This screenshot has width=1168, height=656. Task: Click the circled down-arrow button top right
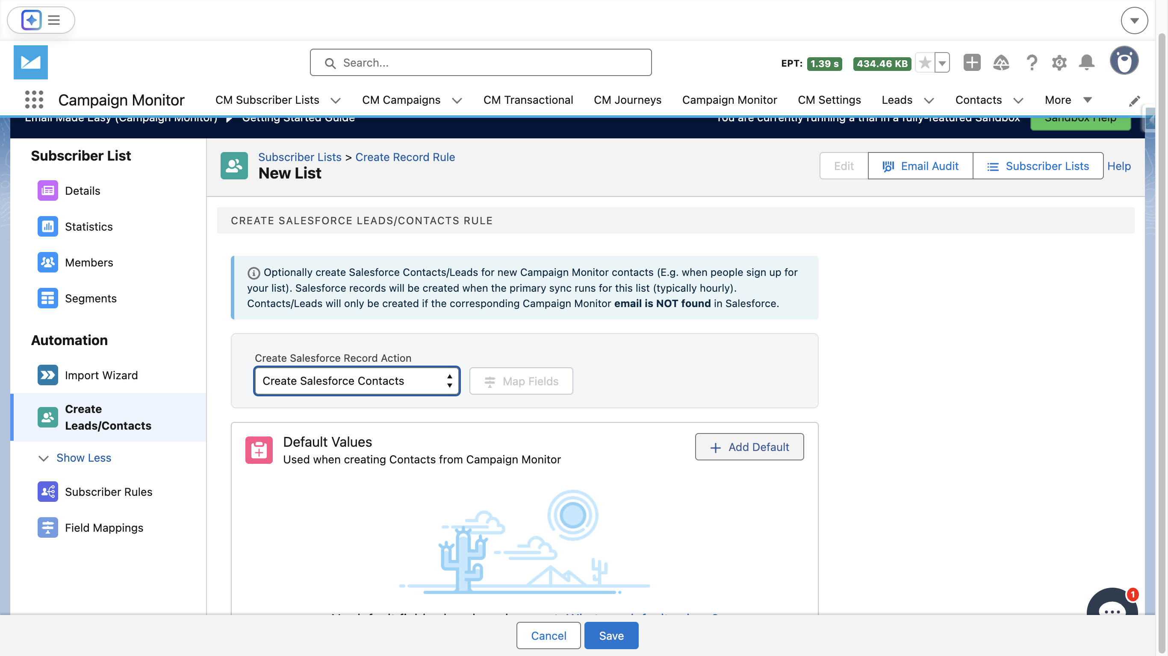pos(1134,20)
